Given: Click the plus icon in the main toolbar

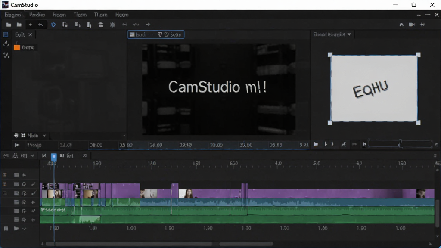Looking at the screenshot, I should pyautogui.click(x=31, y=25).
